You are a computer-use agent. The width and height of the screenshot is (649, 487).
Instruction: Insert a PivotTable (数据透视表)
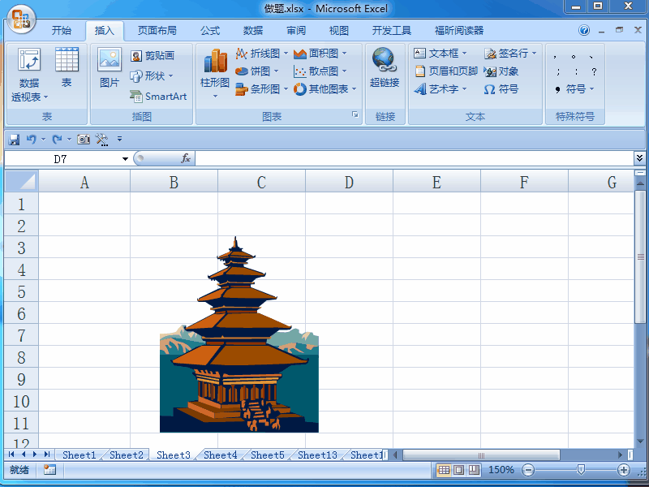pos(29,75)
